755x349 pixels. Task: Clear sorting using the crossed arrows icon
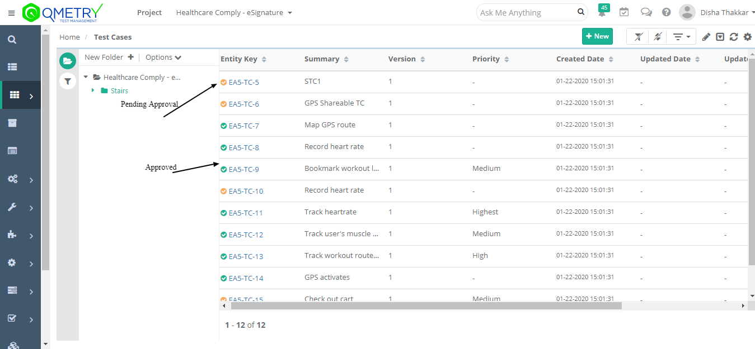658,37
